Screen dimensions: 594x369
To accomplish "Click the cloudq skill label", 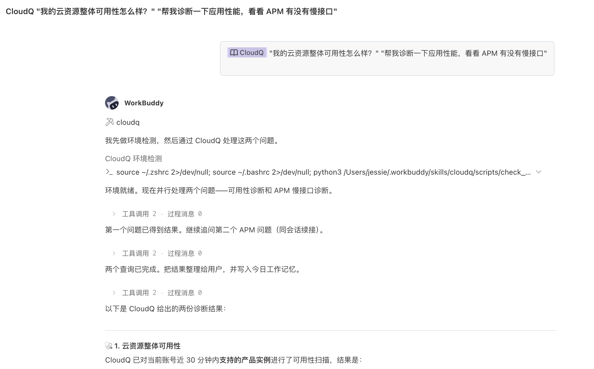I will (128, 122).
